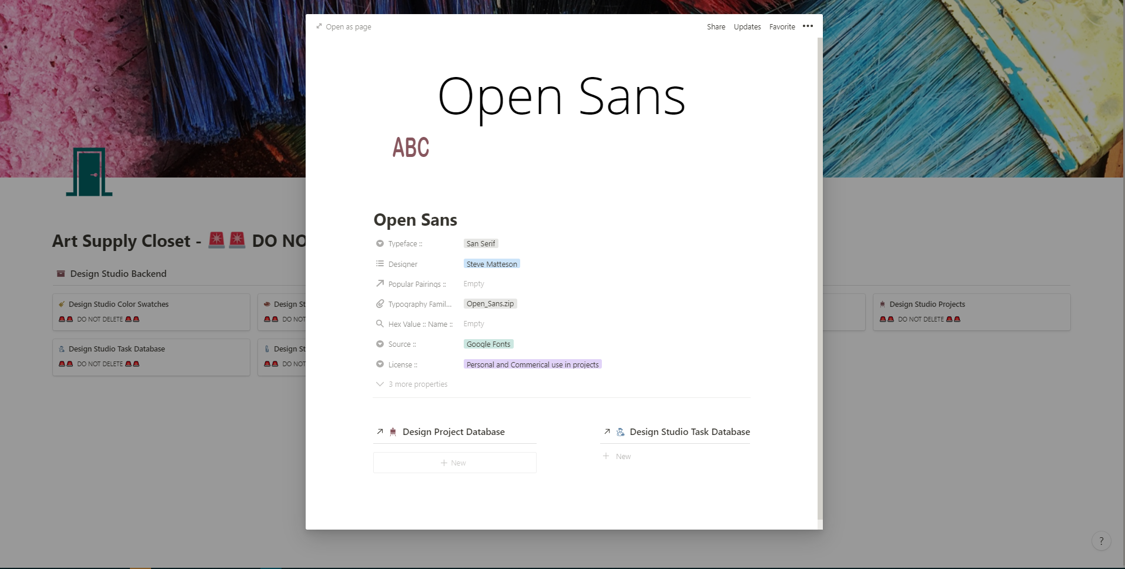Click the Design Studio Projects card icon
Image resolution: width=1125 pixels, height=569 pixels.
point(882,304)
